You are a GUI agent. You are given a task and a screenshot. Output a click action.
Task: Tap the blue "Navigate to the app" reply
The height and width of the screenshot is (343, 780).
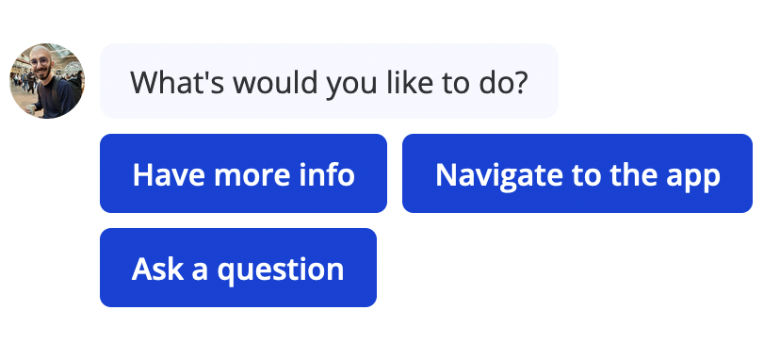tap(577, 173)
